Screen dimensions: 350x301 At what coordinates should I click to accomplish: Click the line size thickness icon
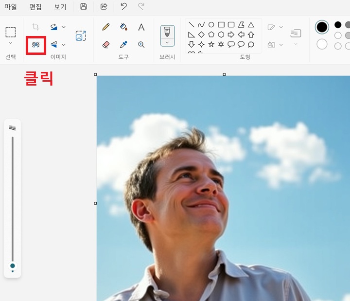click(x=296, y=33)
